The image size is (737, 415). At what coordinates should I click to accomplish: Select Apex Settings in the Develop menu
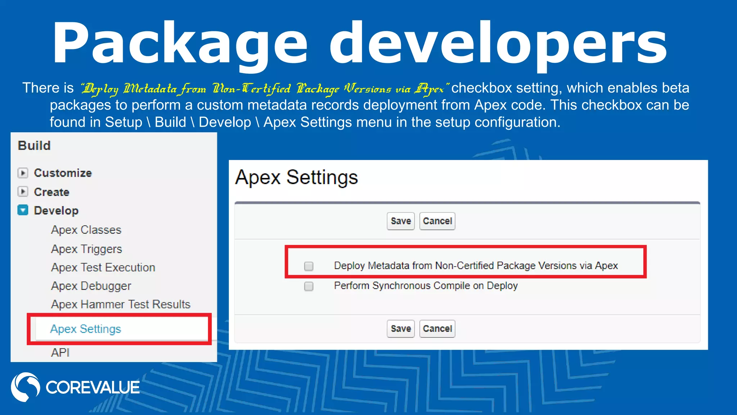[x=86, y=329]
